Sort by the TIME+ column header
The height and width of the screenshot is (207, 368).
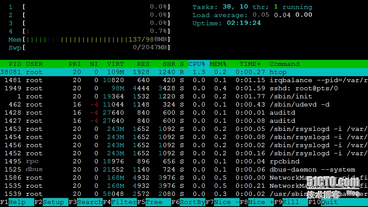tap(250, 64)
